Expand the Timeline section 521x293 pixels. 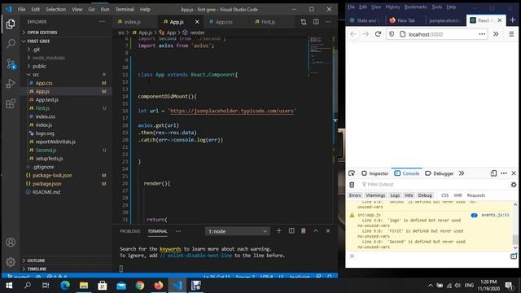[67, 269]
